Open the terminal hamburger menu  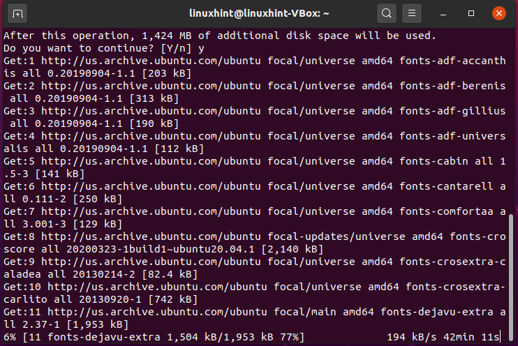(412, 13)
